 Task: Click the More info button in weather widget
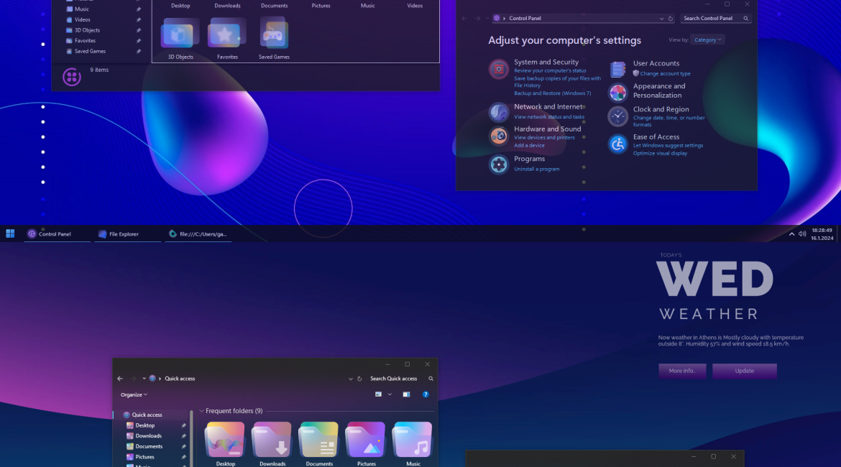(682, 371)
